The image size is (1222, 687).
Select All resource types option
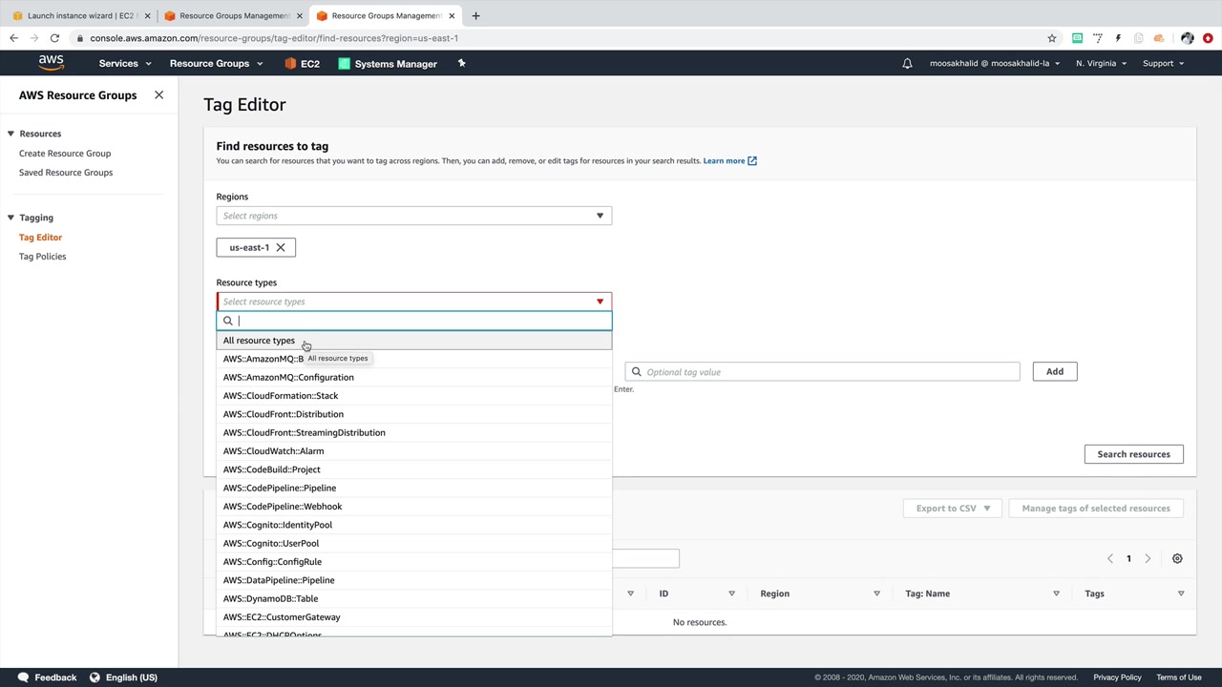260,341
